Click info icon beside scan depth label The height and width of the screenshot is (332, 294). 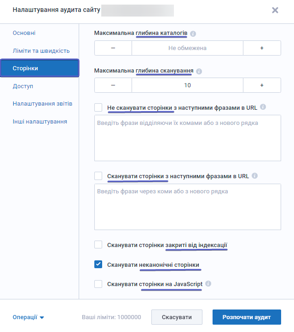pos(199,71)
